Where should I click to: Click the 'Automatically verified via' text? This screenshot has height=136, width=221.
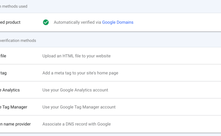(78, 22)
